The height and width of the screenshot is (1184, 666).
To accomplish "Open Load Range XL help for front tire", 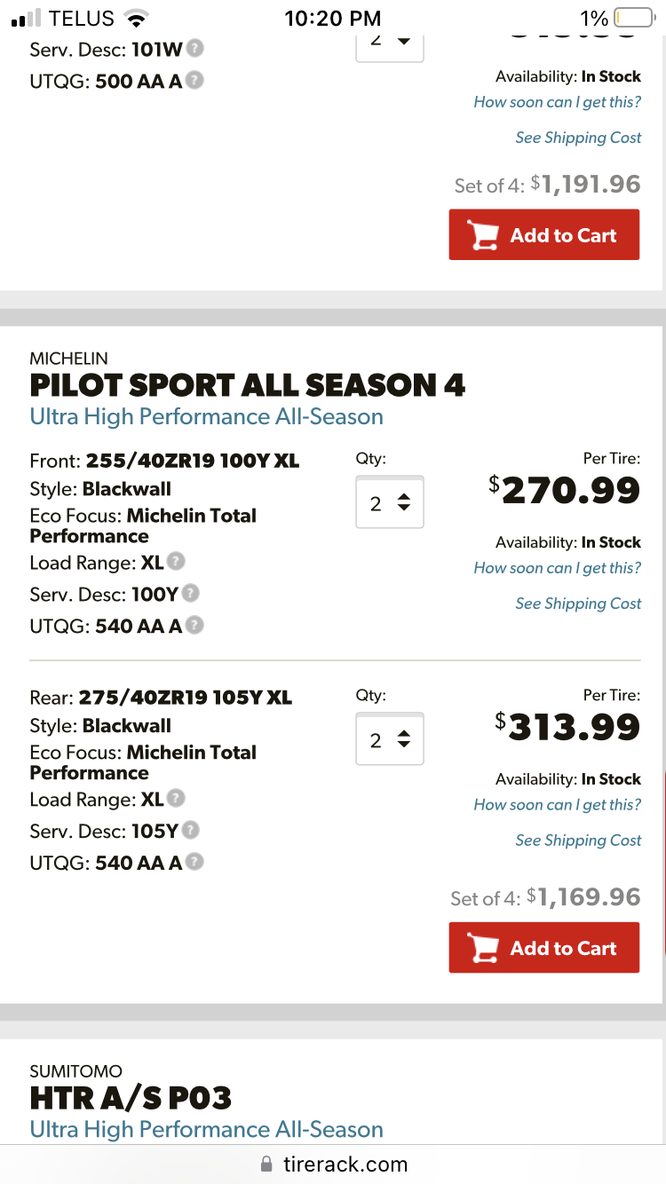I will pos(176,562).
